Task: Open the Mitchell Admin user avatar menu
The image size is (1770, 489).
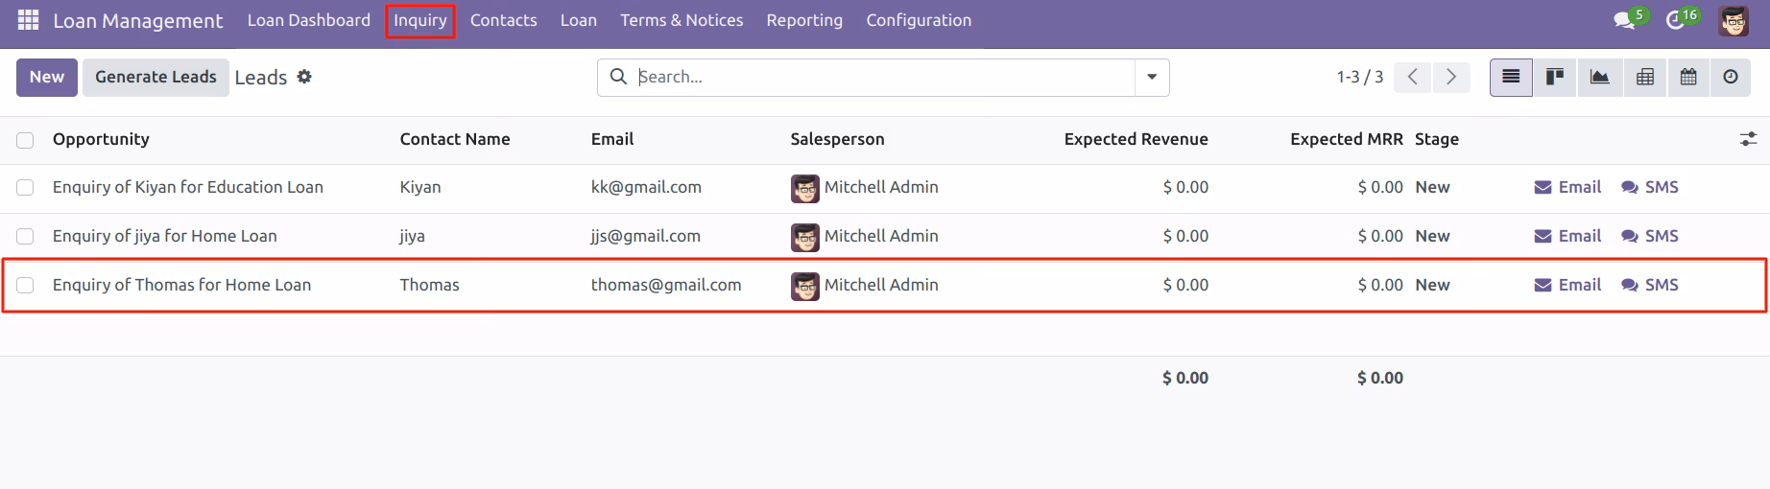Action: click(1734, 20)
